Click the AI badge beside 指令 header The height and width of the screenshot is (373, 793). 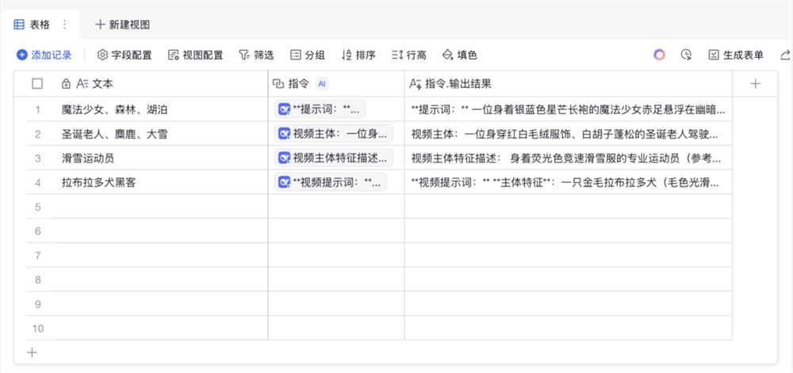[x=322, y=84]
